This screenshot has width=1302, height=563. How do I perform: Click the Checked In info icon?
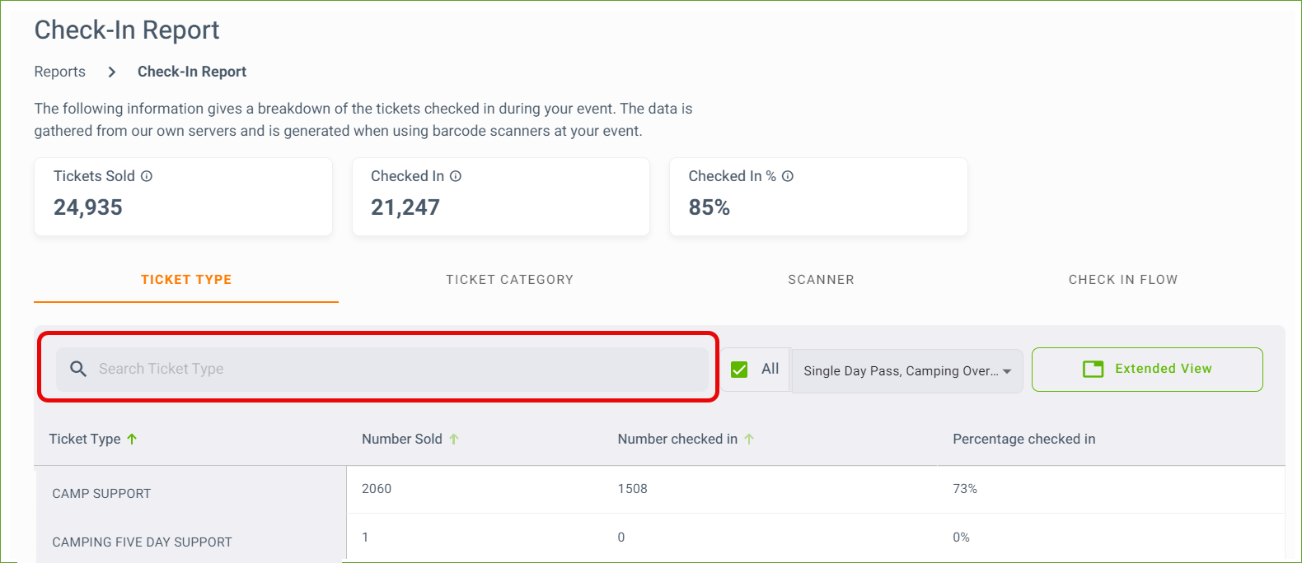[x=456, y=176]
